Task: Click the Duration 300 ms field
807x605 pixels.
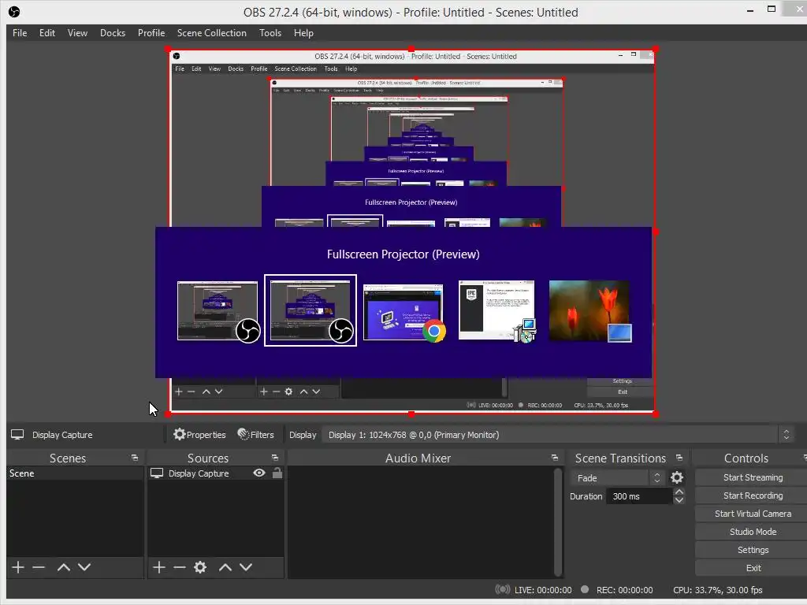Action: click(638, 496)
